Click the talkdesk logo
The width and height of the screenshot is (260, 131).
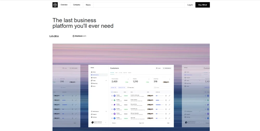coord(54,36)
